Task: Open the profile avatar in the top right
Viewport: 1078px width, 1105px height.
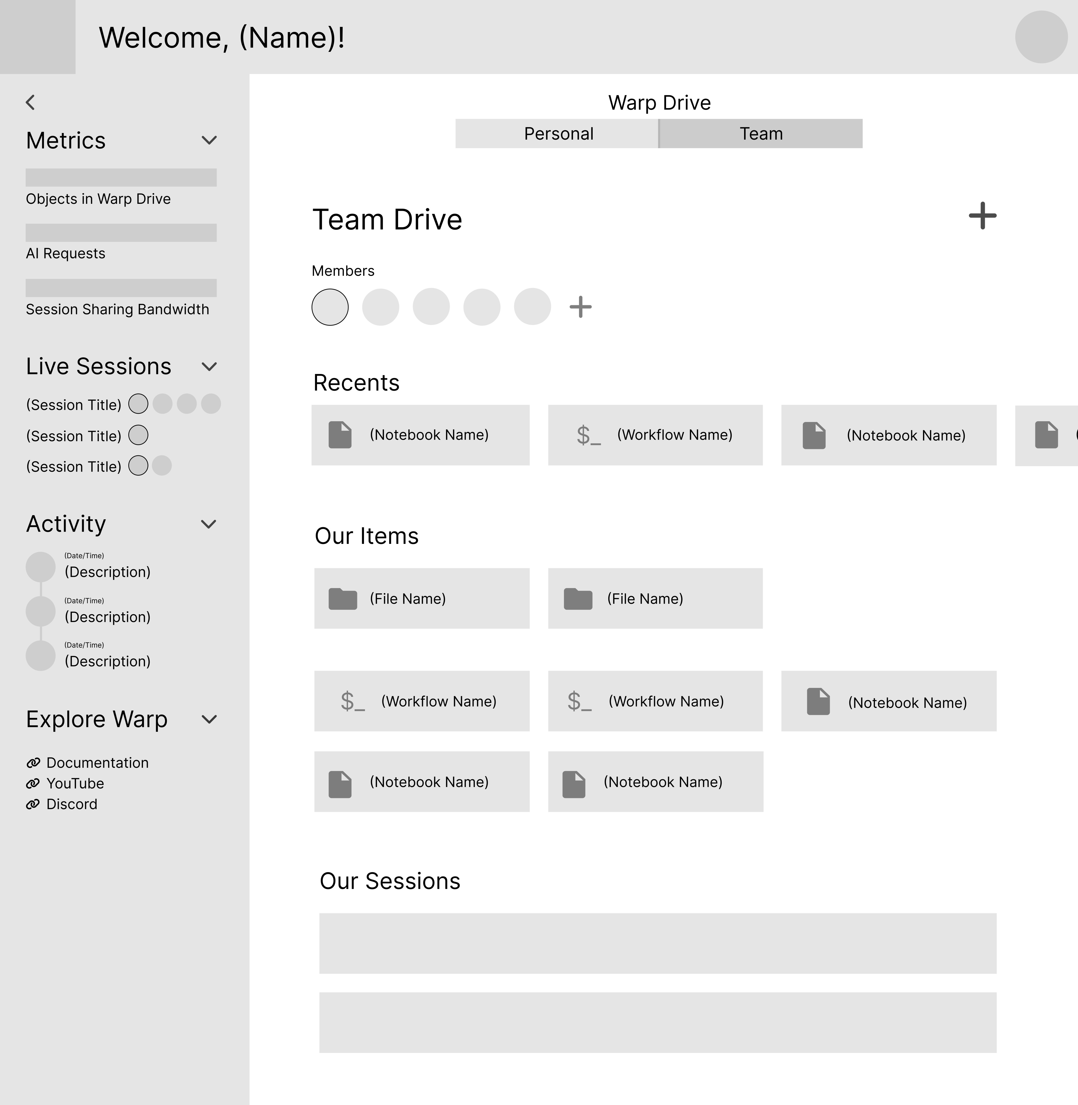Action: coord(1041,37)
